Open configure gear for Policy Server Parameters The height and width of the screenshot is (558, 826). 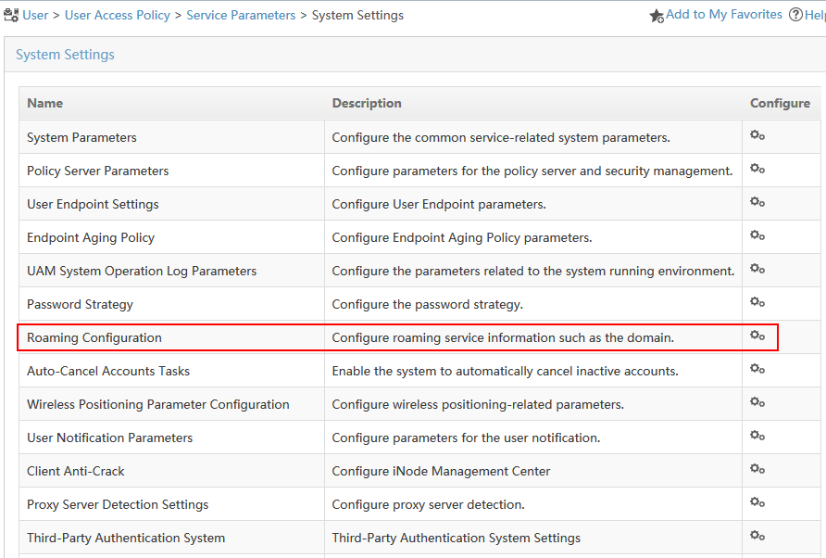pos(757,169)
